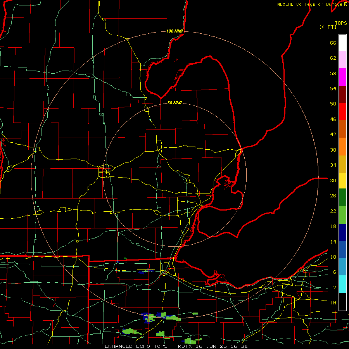The image size is (349, 349).
Task: Click the gold 34 kft legend swatch
Action: [342, 164]
